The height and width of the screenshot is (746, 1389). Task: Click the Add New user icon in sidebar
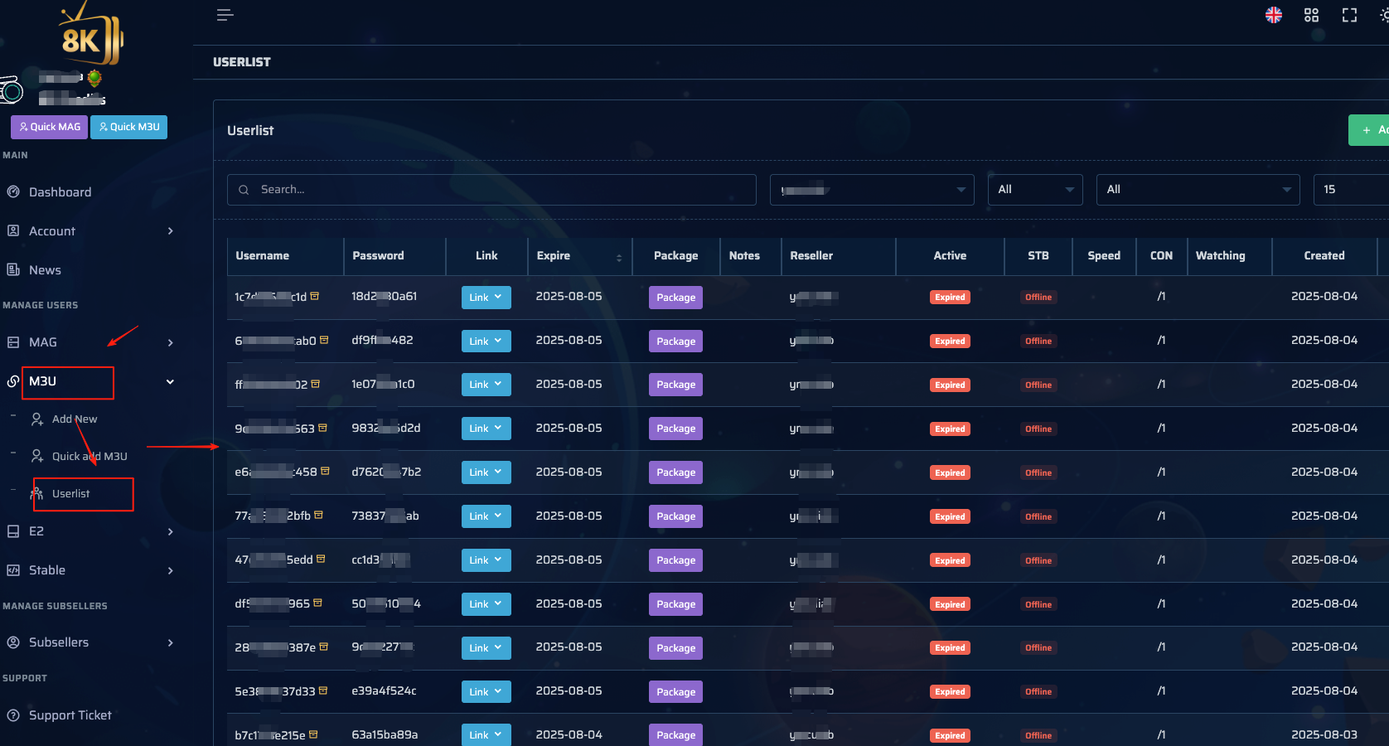(x=37, y=419)
